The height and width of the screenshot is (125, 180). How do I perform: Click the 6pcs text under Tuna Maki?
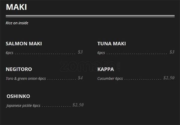(x=101, y=53)
